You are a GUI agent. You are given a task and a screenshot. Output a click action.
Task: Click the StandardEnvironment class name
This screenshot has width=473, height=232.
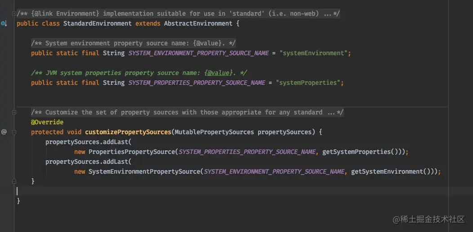(98, 23)
